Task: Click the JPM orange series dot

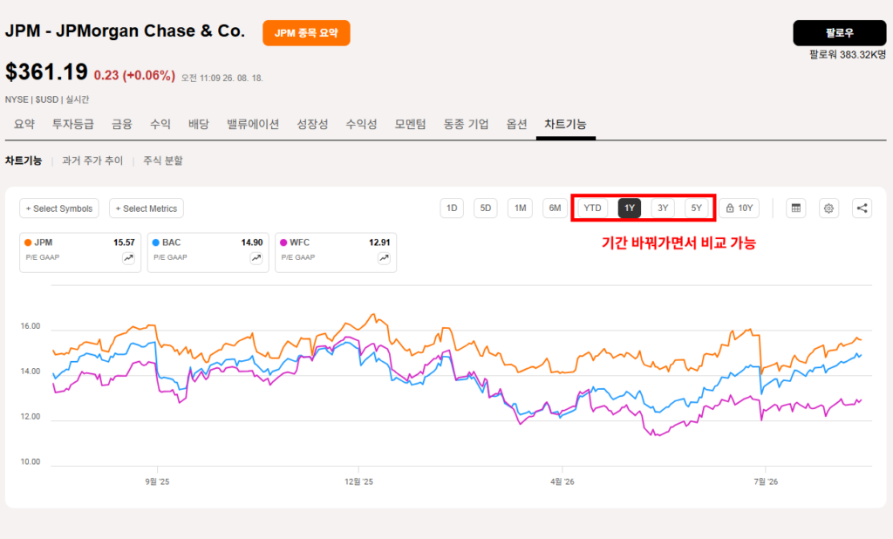Action: tap(28, 242)
